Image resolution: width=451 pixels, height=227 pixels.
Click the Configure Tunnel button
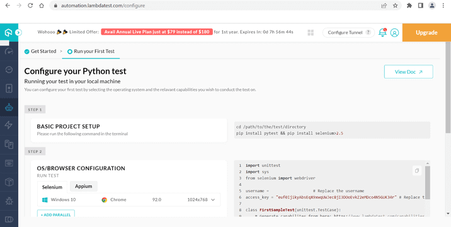[x=348, y=33]
